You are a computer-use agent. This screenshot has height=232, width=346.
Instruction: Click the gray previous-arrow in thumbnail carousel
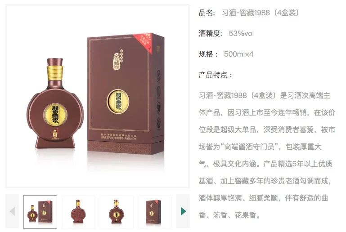pos(12,211)
